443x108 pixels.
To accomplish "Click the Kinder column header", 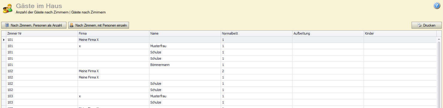I will pos(400,33).
